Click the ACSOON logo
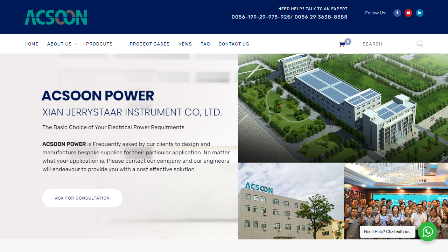The image size is (448, 252). [56, 17]
